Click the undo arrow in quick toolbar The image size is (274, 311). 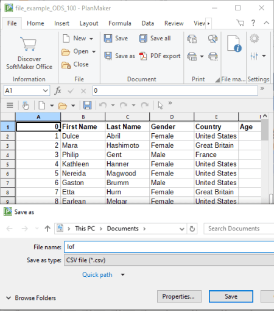(x=103, y=105)
